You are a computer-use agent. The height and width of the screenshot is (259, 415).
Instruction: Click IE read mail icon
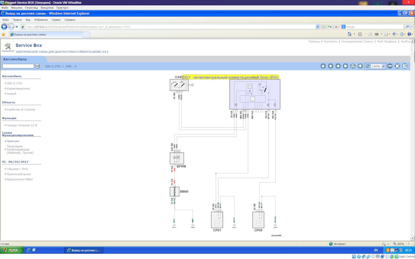point(370,34)
